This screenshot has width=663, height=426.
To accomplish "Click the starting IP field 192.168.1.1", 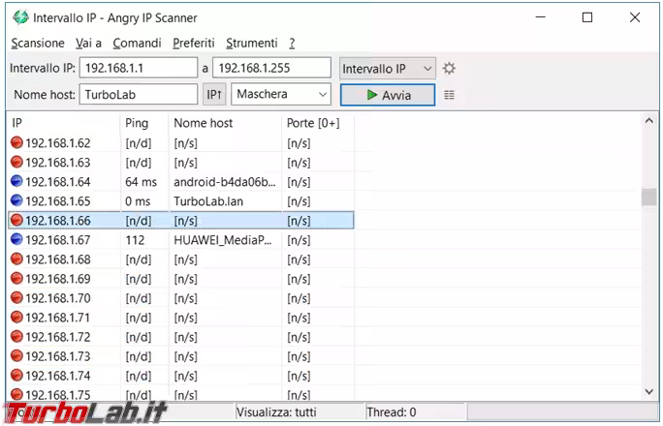I will pos(137,69).
